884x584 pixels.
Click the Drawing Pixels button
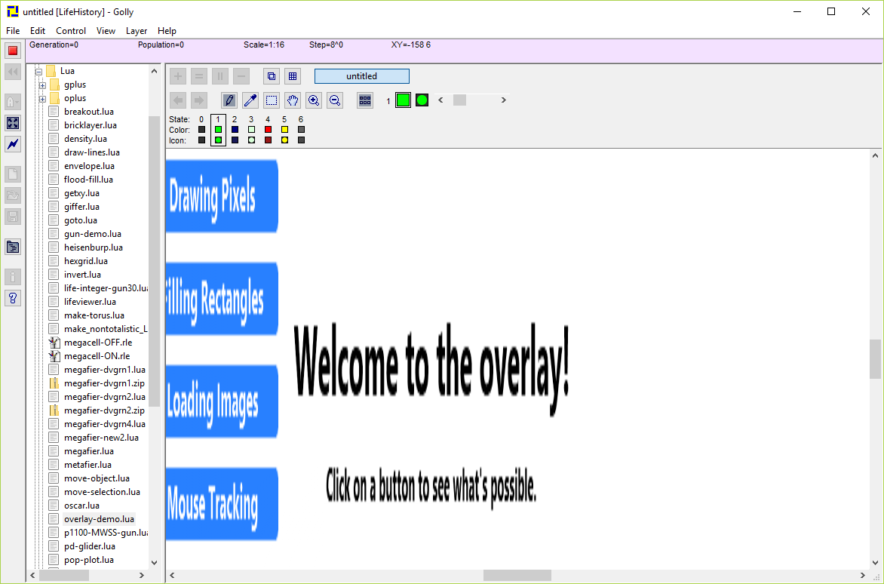pyautogui.click(x=222, y=196)
